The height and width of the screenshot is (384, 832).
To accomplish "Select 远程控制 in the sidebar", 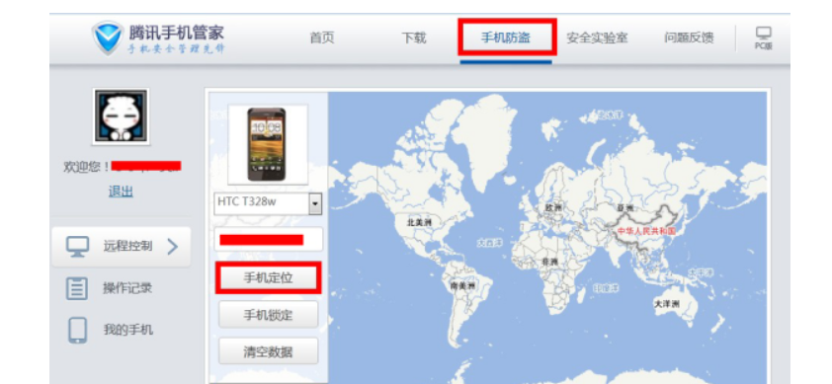I will click(x=121, y=247).
